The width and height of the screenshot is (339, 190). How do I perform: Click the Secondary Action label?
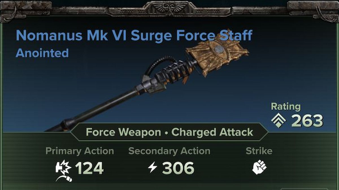pos(169,151)
